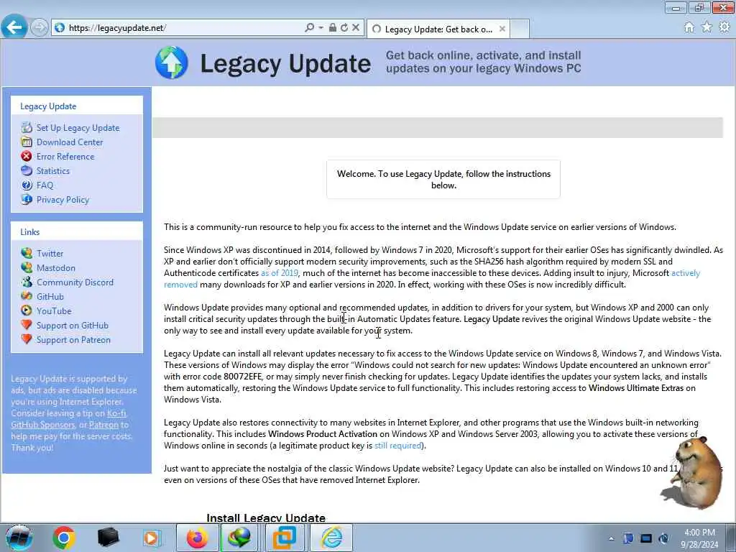Screen dimensions: 736x552
Task: Open Favorites star icon
Action: [707, 27]
